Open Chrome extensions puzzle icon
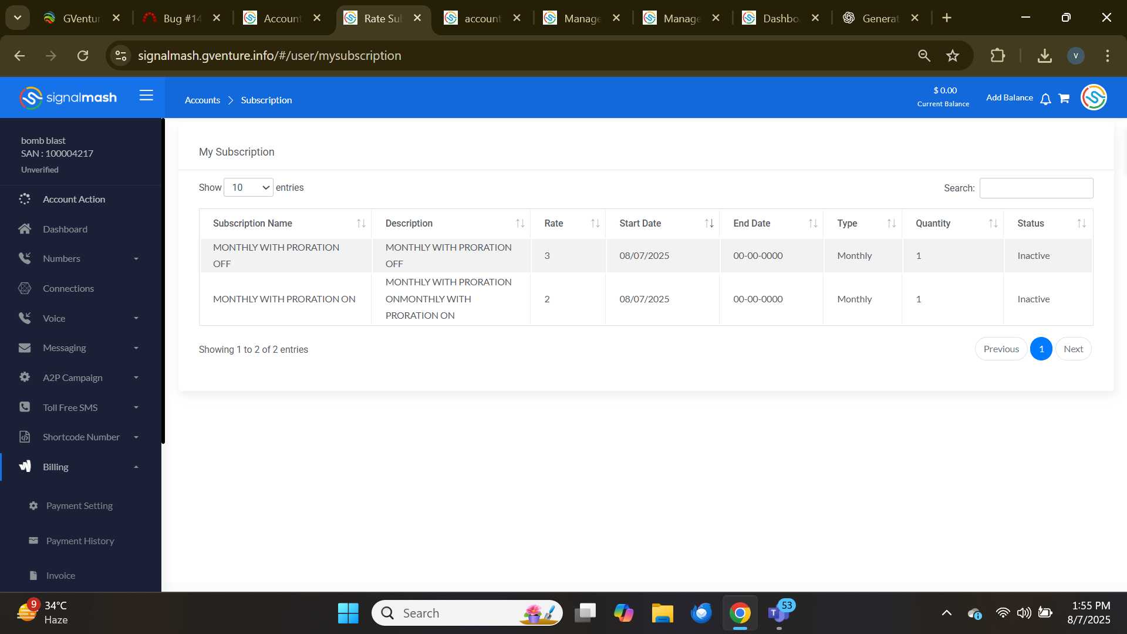 click(997, 56)
